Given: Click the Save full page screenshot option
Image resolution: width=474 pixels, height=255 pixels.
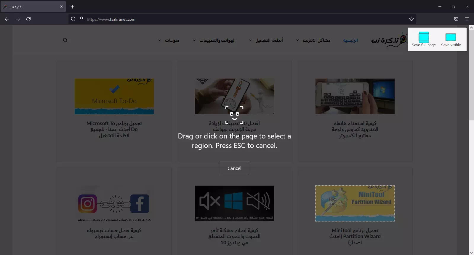Looking at the screenshot, I should tap(424, 39).
